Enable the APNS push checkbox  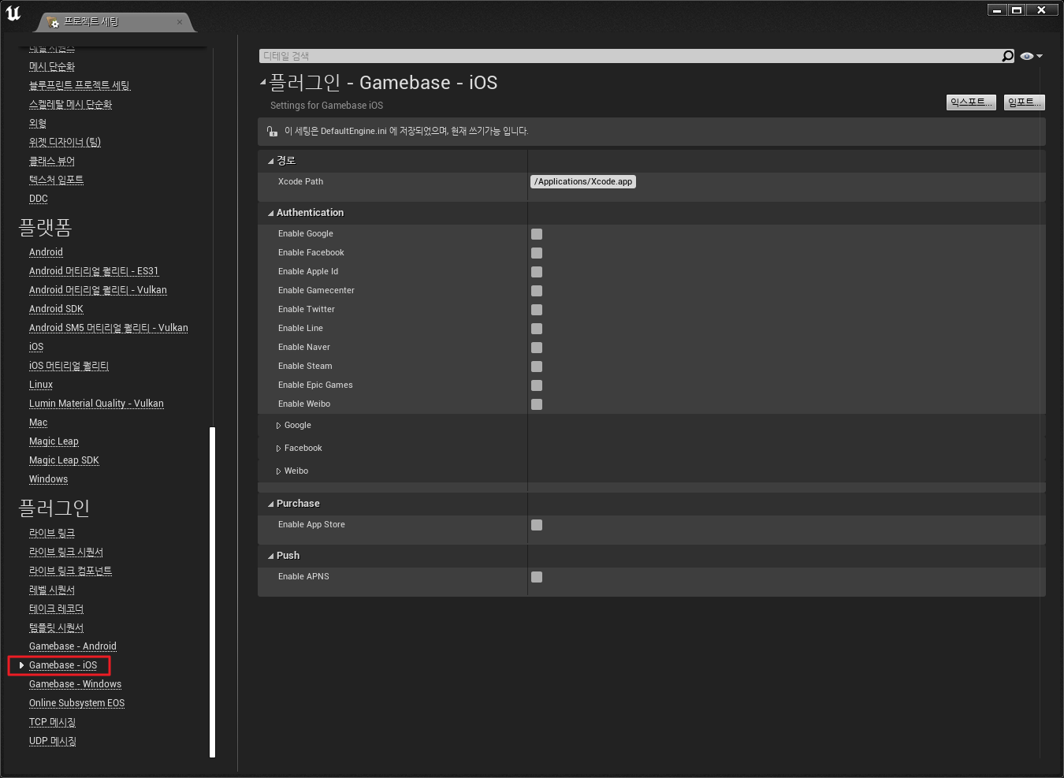[537, 576]
